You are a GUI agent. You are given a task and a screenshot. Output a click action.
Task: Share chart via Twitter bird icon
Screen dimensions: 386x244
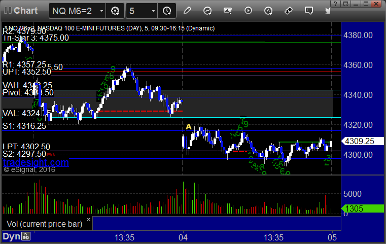(x=328, y=11)
